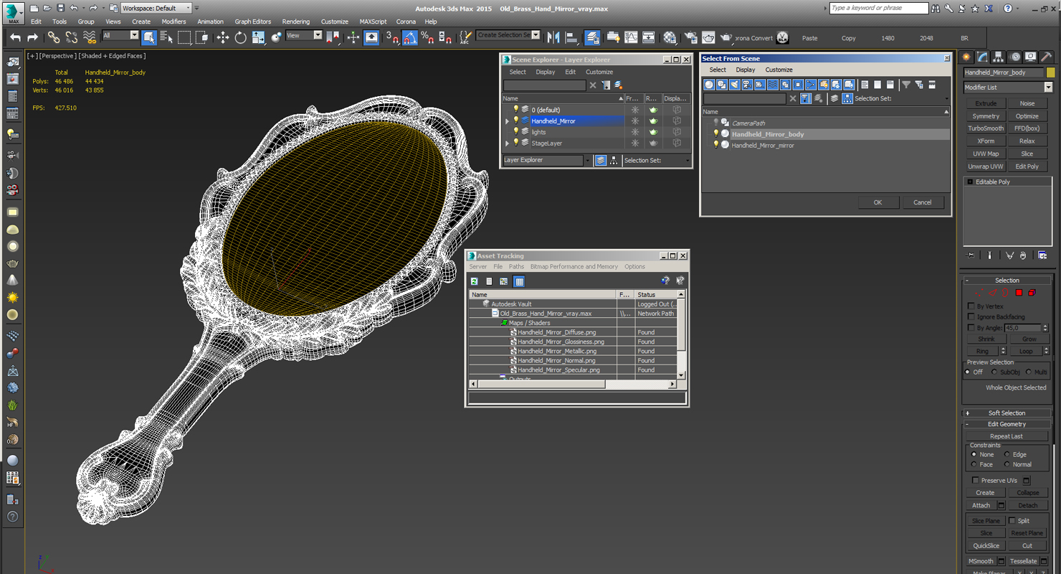Enable the Ignore Backfacing checkbox
The width and height of the screenshot is (1061, 574).
pos(971,316)
